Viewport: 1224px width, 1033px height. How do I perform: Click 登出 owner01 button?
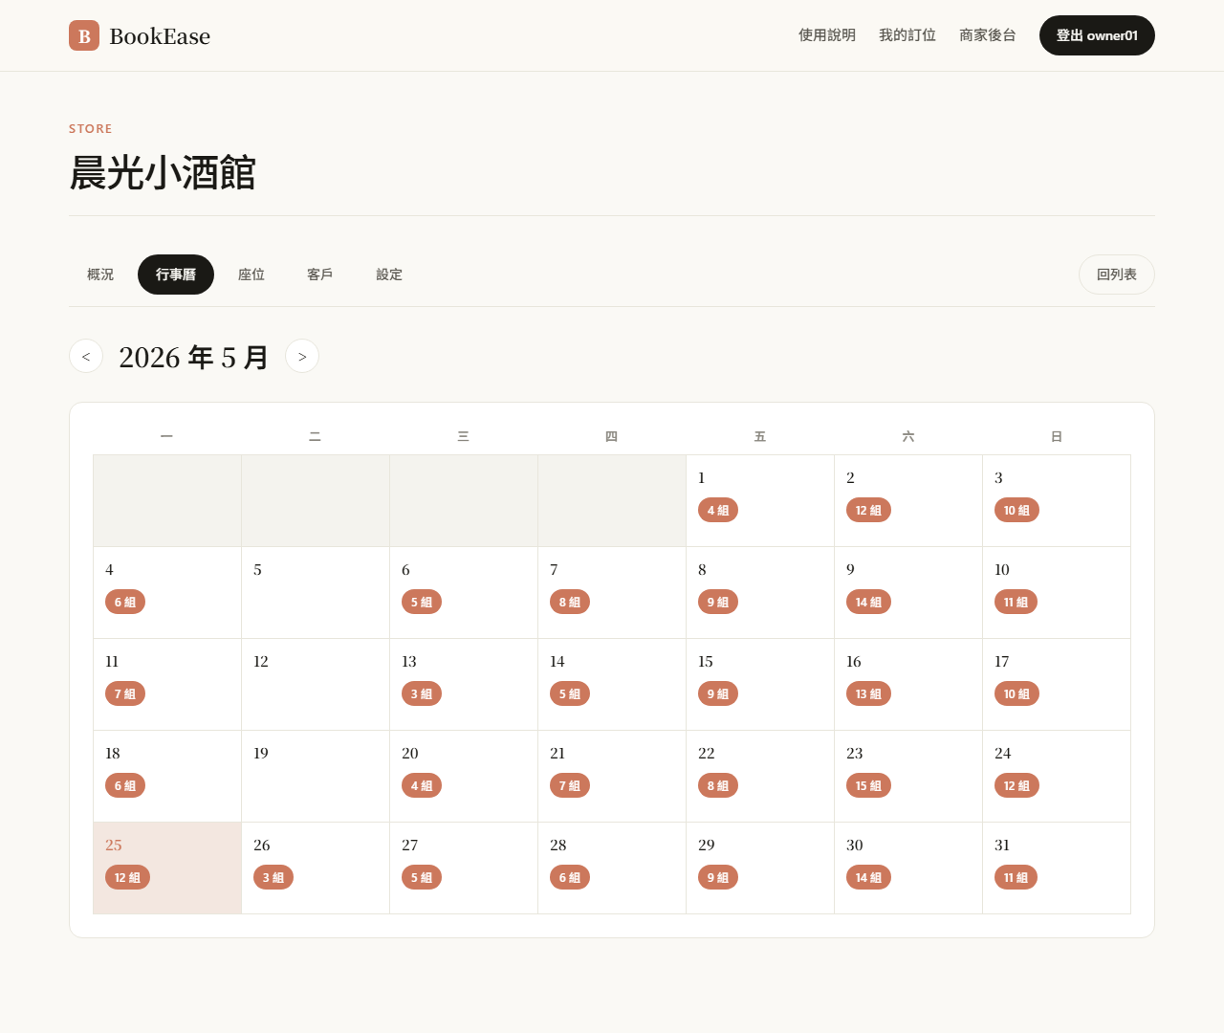(x=1097, y=35)
